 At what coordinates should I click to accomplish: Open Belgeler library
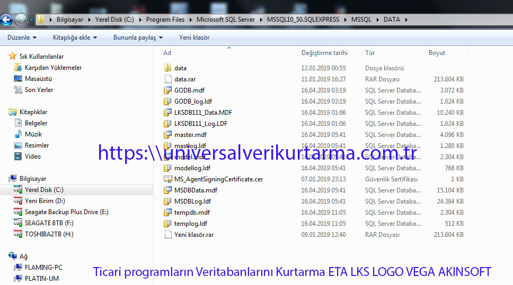point(36,123)
